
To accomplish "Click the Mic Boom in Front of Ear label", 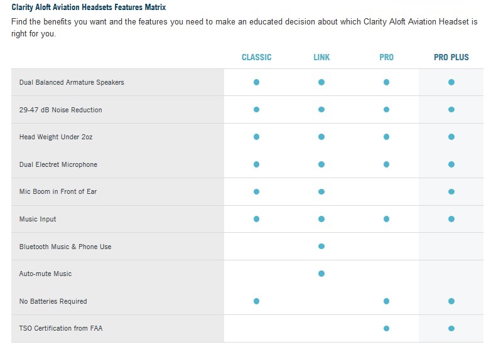I will click(58, 191).
